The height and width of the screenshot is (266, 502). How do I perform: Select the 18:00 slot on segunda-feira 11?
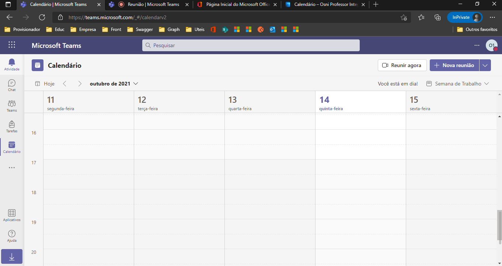pos(88,196)
